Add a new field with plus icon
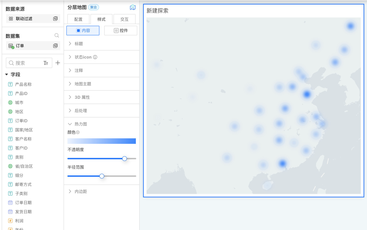This screenshot has height=230, width=367. coord(58,63)
